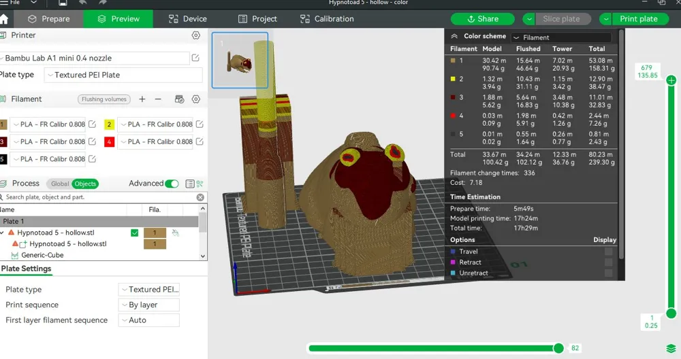681x359 pixels.
Task: Open First layer filament sequence dropdown
Action: 149,320
